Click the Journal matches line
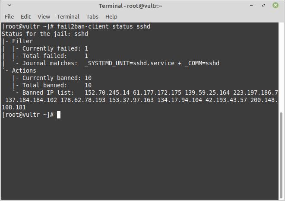 pyautogui.click(x=120, y=63)
